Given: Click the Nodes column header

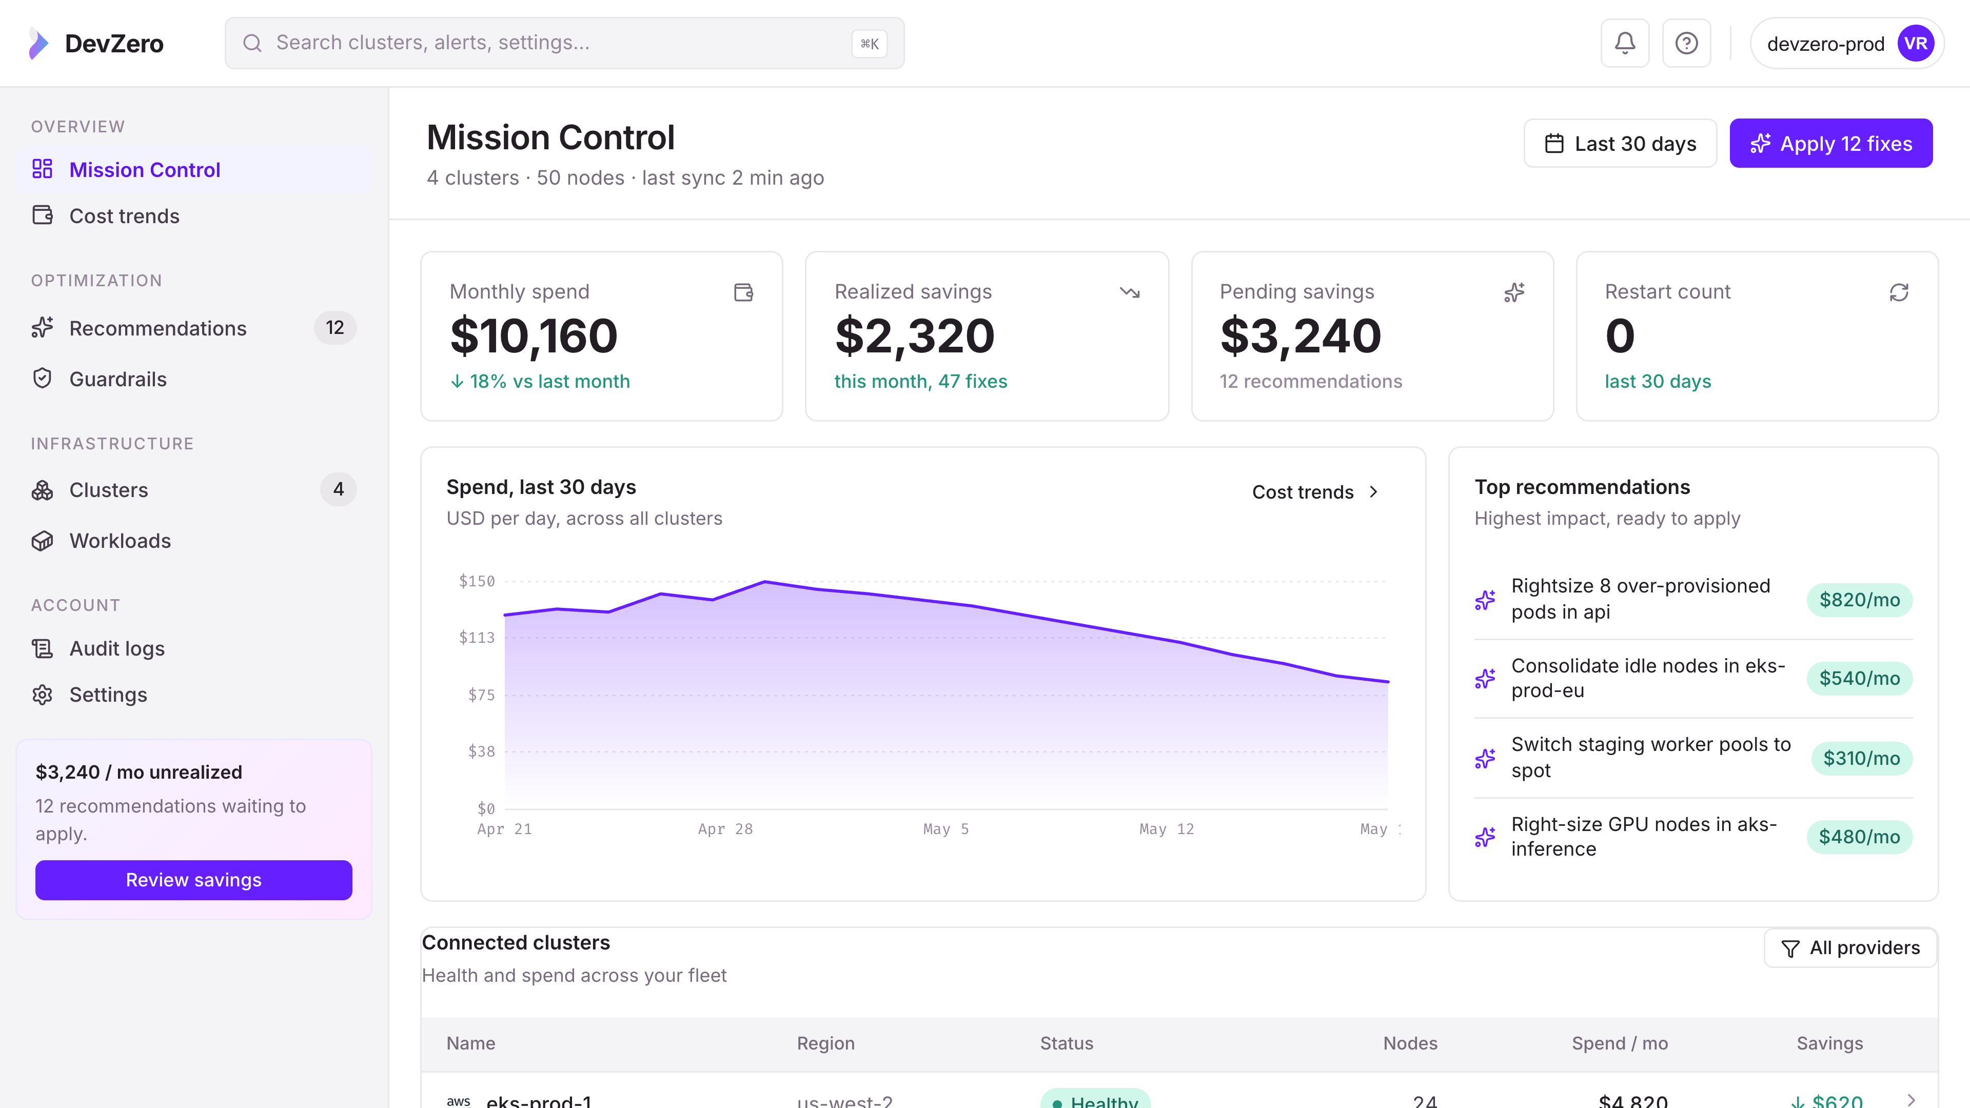Looking at the screenshot, I should tap(1410, 1043).
